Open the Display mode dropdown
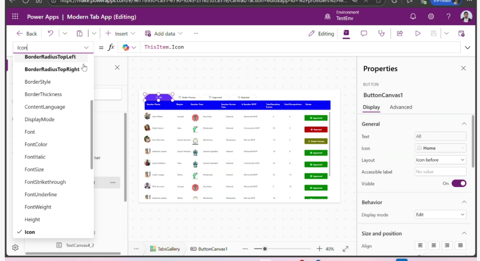The height and width of the screenshot is (261, 480). coord(440,215)
